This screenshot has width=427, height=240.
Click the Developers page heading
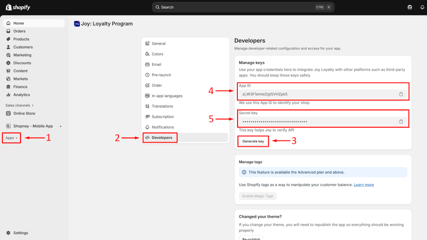(x=250, y=41)
